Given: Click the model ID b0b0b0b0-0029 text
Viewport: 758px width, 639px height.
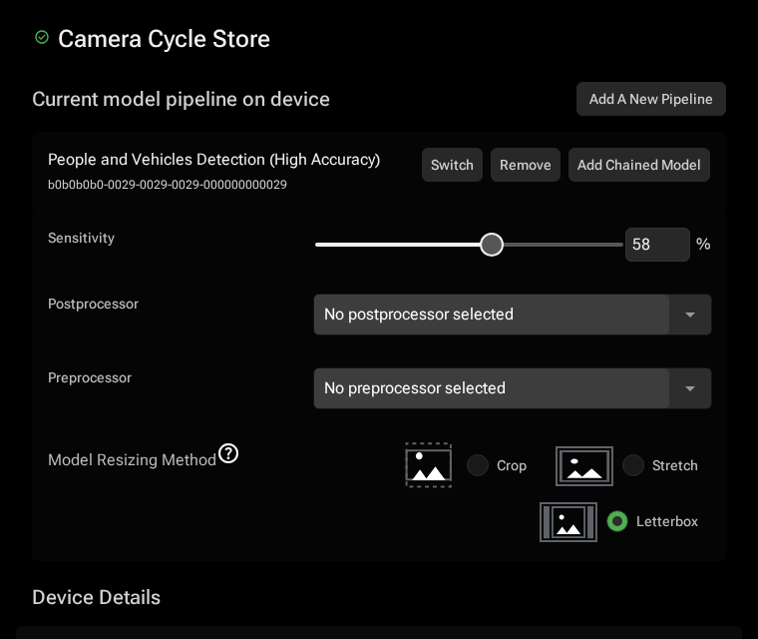Looking at the screenshot, I should 168,185.
